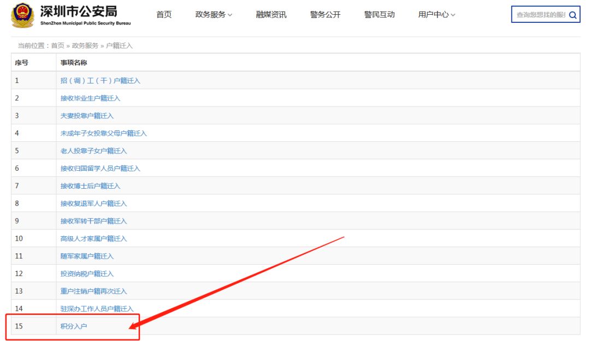Open 重户注销户籍再次迁入 link
Screen dimensions: 590x341
point(94,291)
